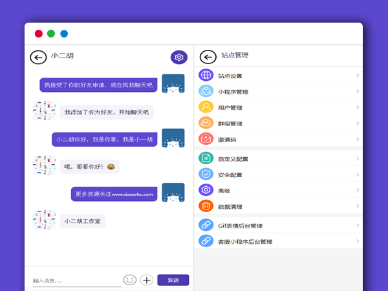388x291 pixels.
Task: Click the avatar beside 小二胡工作室 message
Action: (x=44, y=220)
